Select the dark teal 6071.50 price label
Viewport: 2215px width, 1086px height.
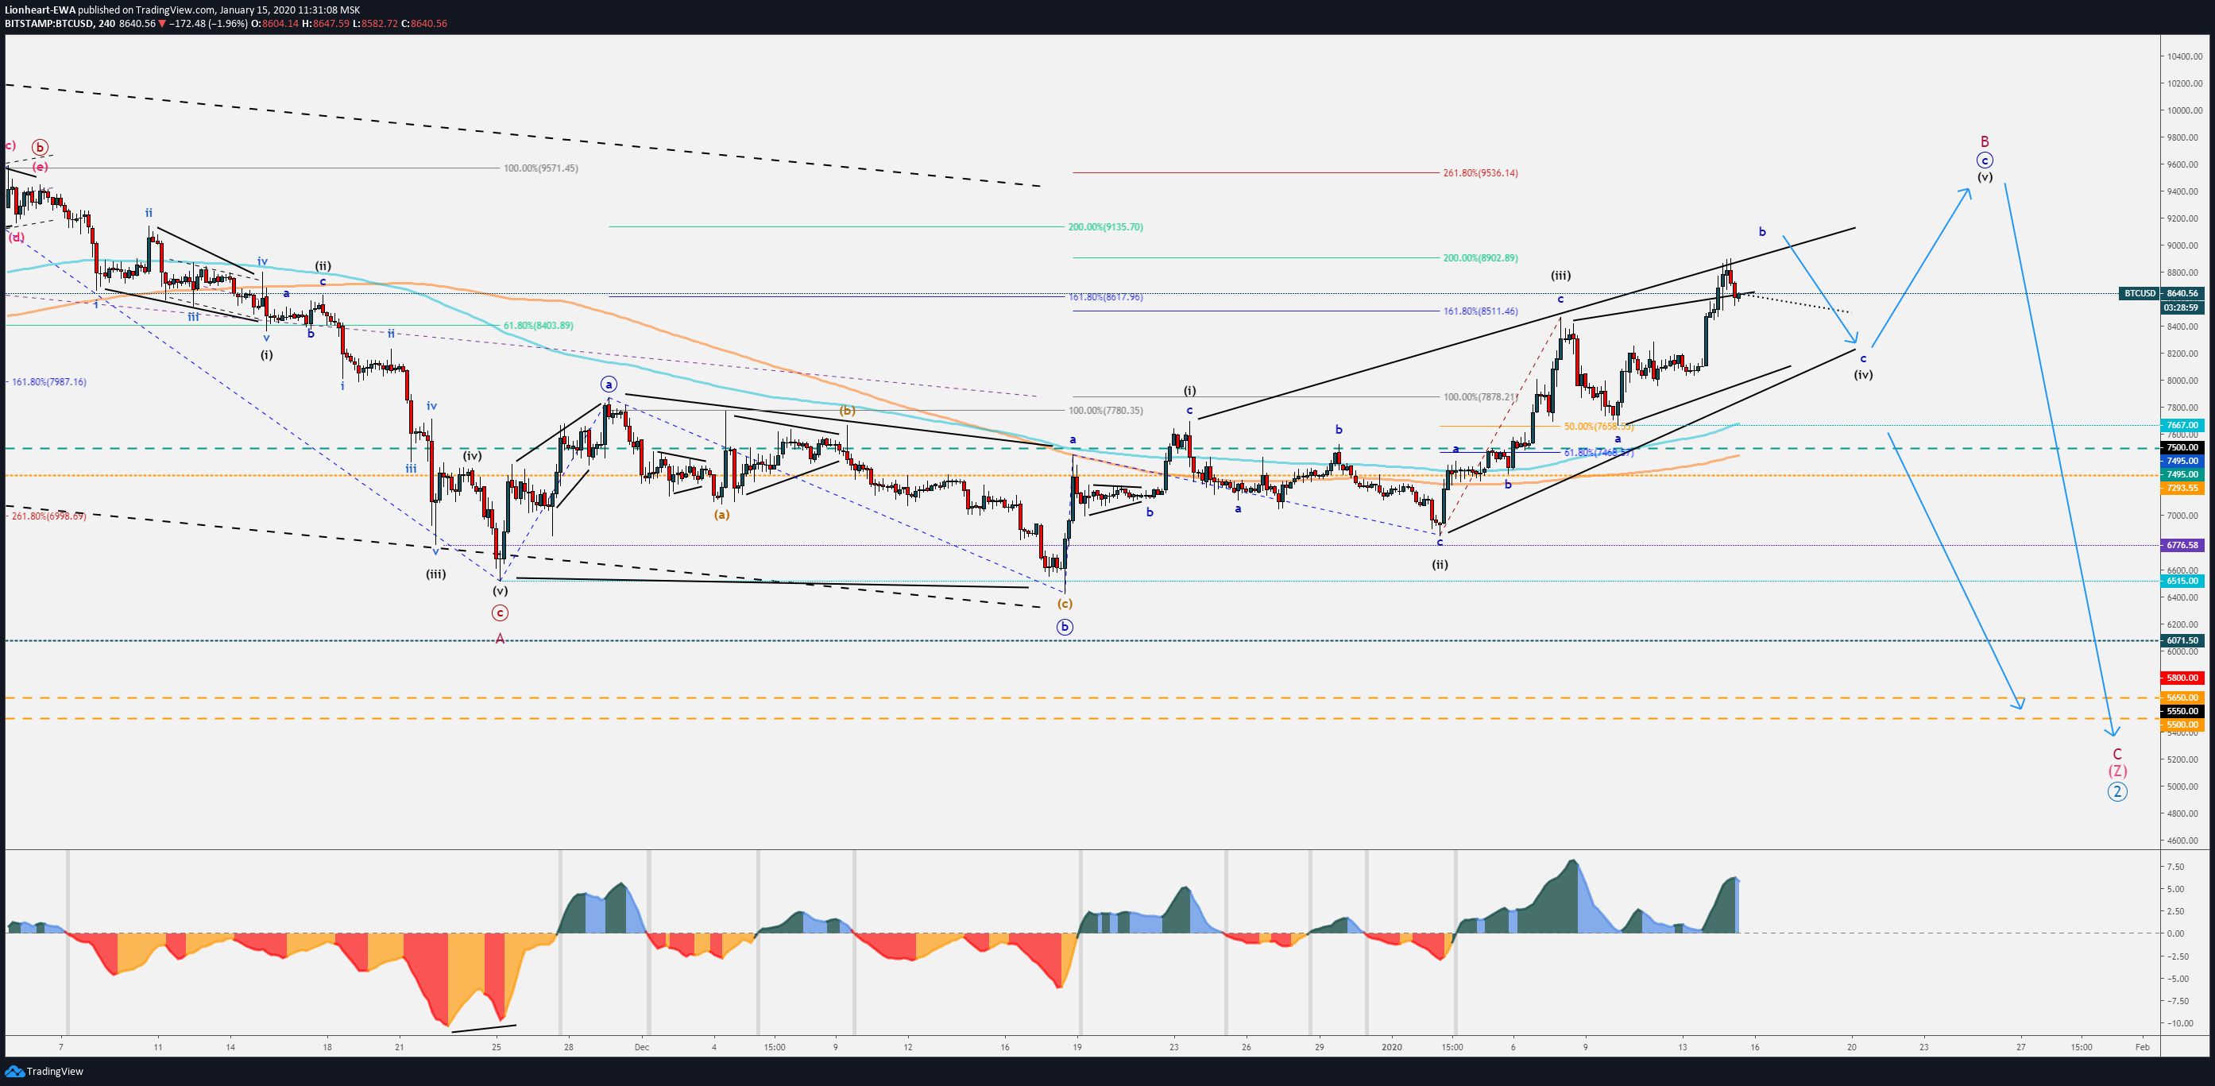[x=2182, y=640]
